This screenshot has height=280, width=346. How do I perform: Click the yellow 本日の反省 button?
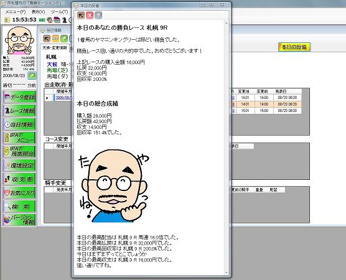click(x=294, y=47)
